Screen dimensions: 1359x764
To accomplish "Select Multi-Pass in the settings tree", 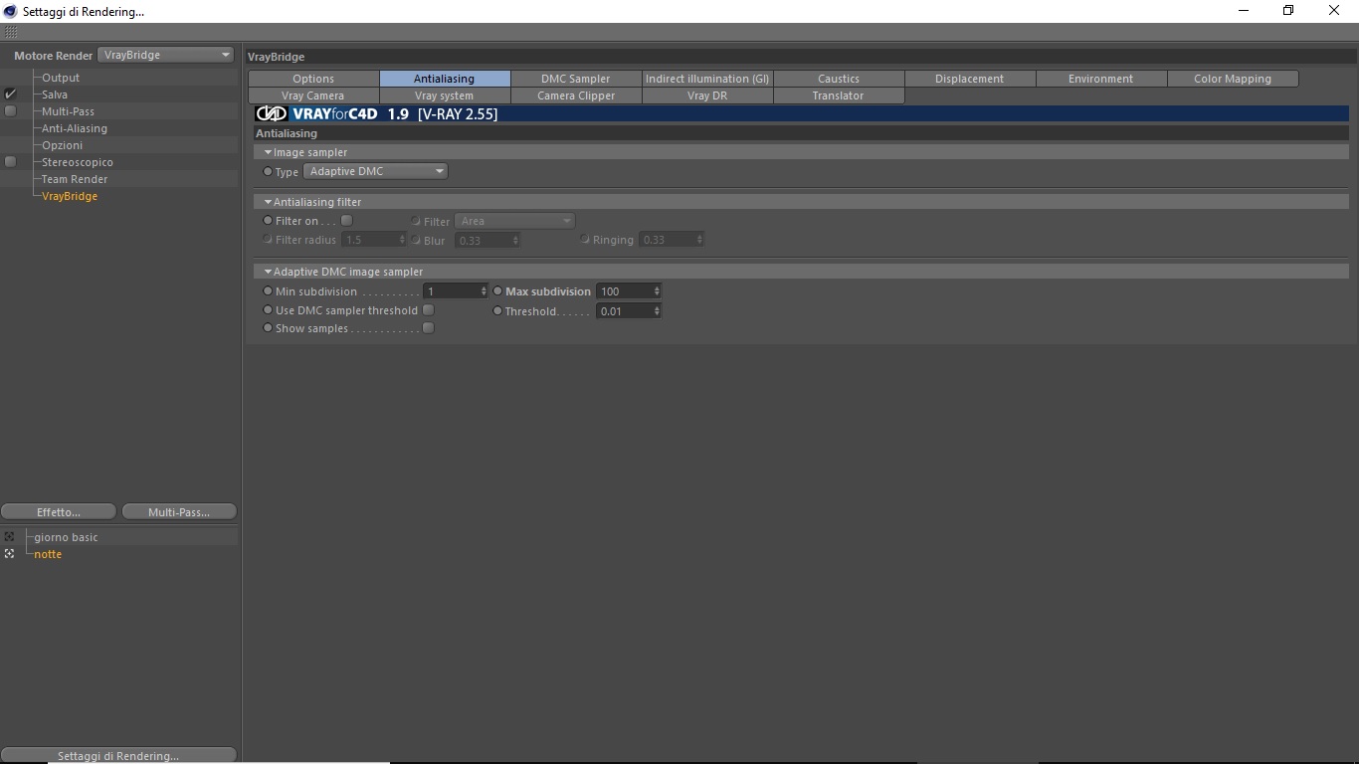I will [x=68, y=111].
